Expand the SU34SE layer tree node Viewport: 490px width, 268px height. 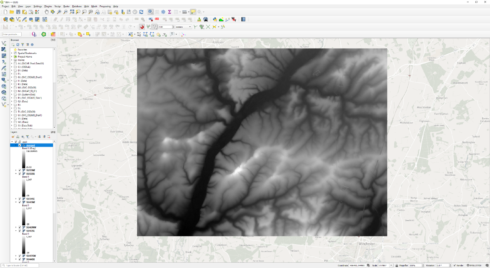click(16, 199)
